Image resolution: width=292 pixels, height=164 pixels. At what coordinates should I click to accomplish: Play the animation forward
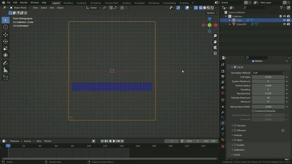coord(114,141)
